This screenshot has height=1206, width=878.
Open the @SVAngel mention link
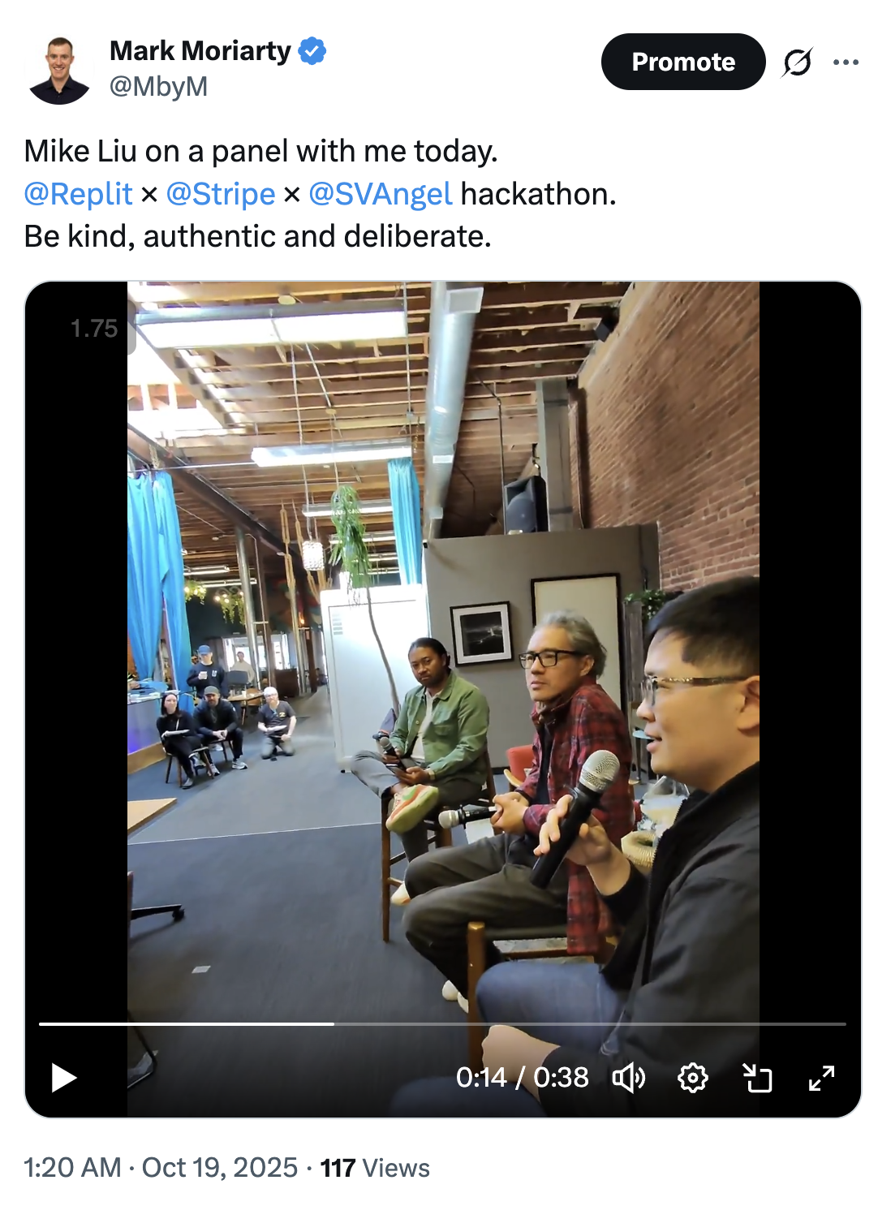tap(381, 194)
